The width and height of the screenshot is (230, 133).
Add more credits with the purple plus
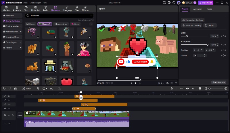coord(195,3)
